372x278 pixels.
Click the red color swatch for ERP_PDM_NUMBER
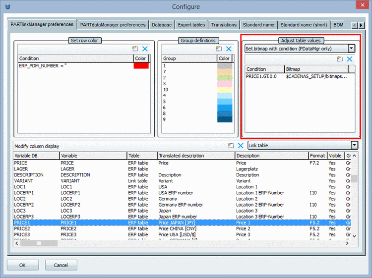coord(141,66)
